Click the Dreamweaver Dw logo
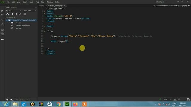This screenshot has height=107, width=191. coord(3,2)
